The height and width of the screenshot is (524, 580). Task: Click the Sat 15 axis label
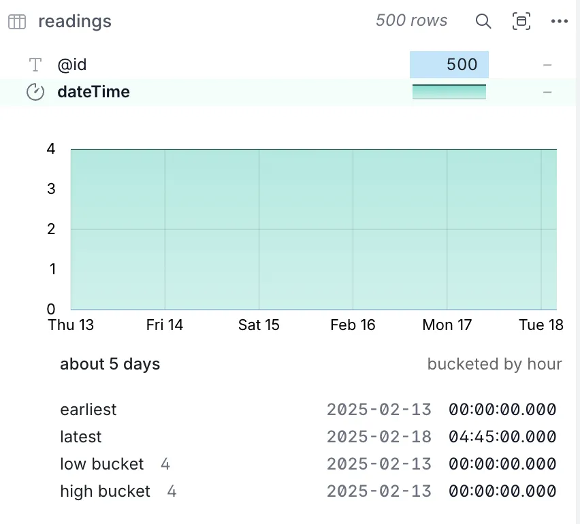pos(259,325)
